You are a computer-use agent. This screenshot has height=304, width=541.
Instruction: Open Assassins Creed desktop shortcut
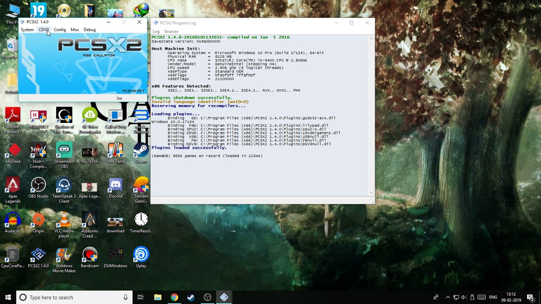(x=90, y=225)
